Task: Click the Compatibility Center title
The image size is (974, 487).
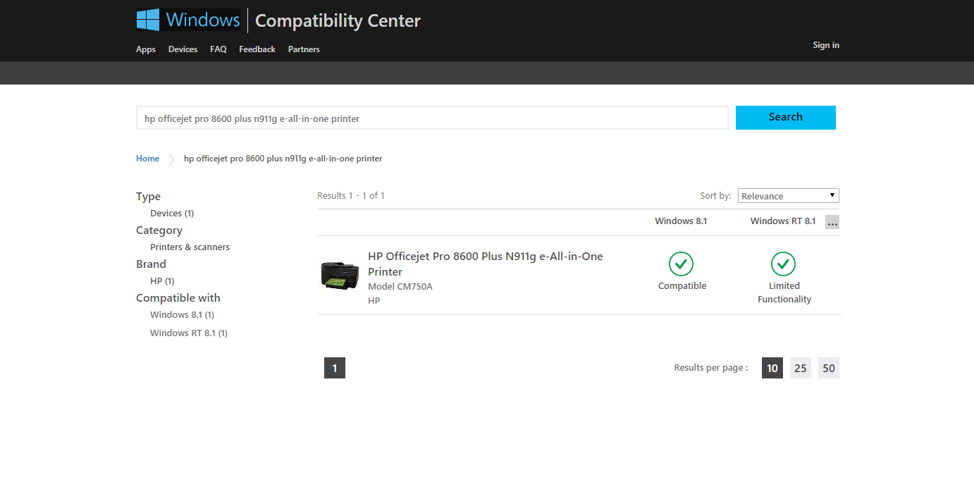Action: pos(338,21)
